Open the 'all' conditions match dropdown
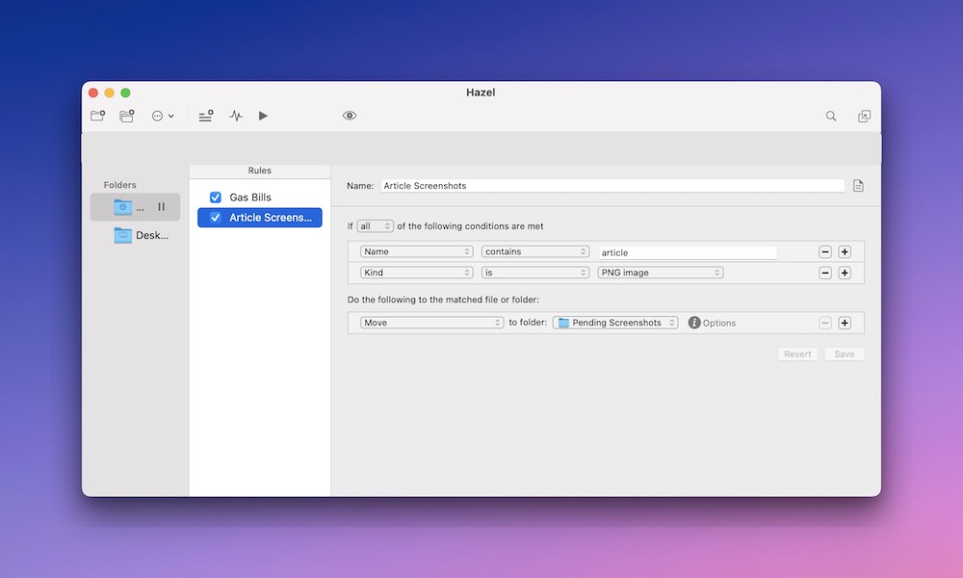Viewport: 963px width, 578px height. pos(376,226)
